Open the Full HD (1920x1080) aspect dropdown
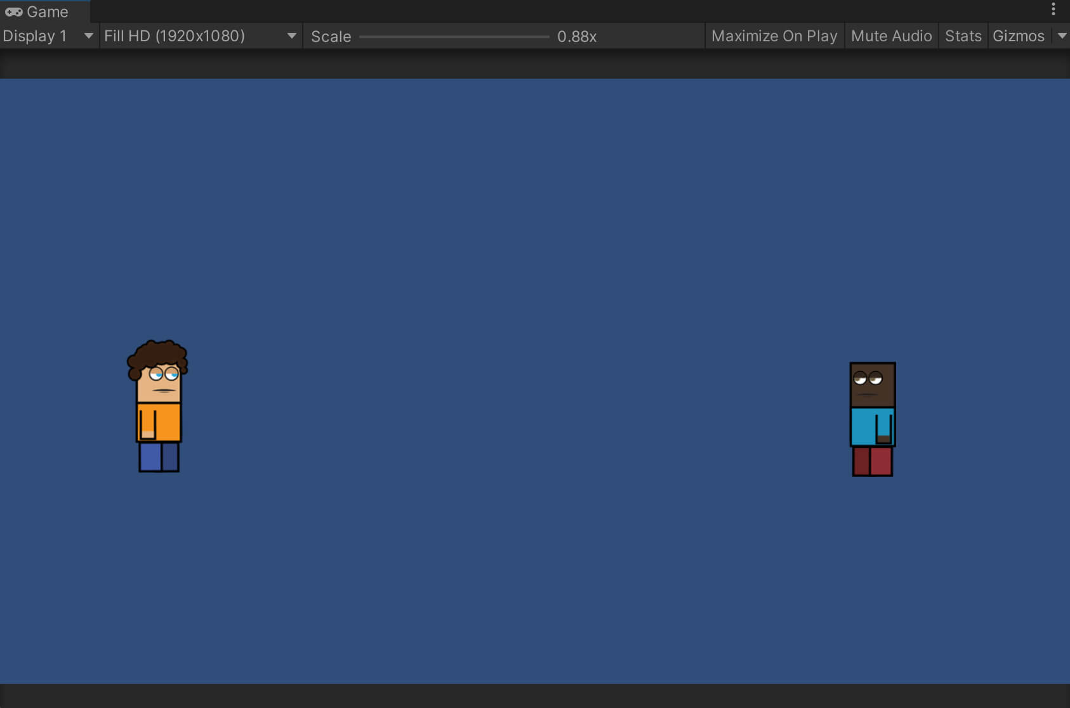 201,36
